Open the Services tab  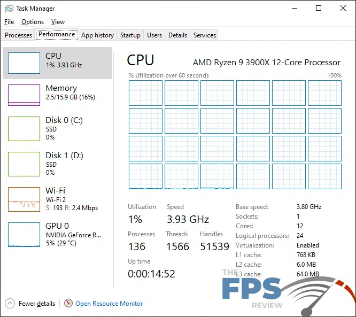coord(205,35)
